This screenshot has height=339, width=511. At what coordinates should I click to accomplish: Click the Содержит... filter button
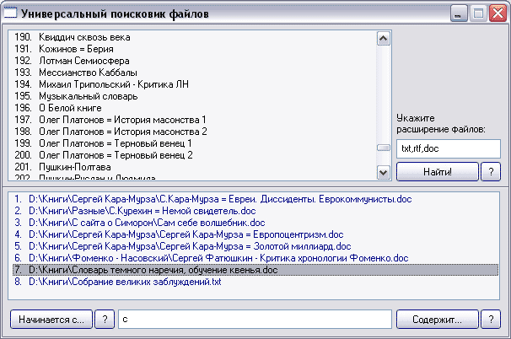[x=438, y=319]
